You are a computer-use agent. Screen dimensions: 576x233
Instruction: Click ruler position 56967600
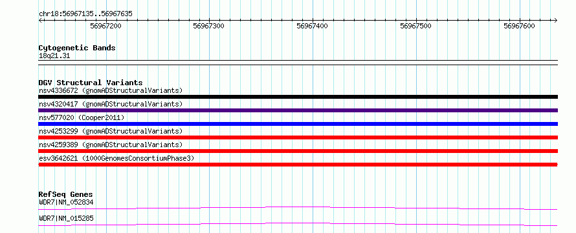[x=520, y=26]
